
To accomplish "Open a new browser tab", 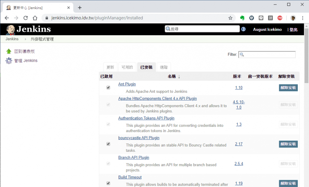I will coord(80,8).
